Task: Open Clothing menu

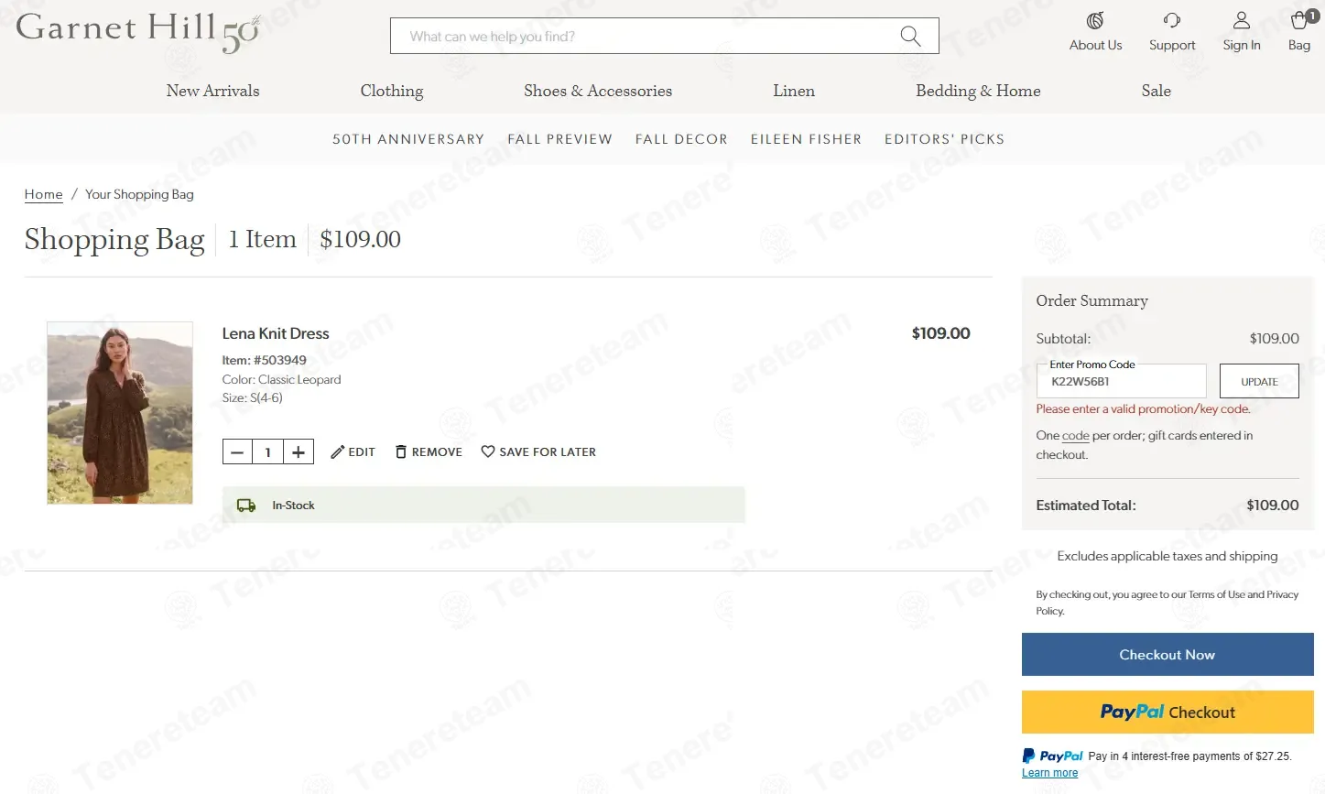Action: (x=392, y=91)
